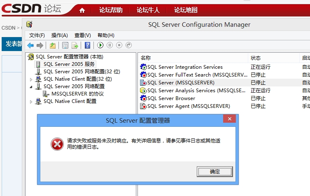Expand the bottom SQL Native Client 配置 node
The image size is (310, 196).
[x=31, y=102]
